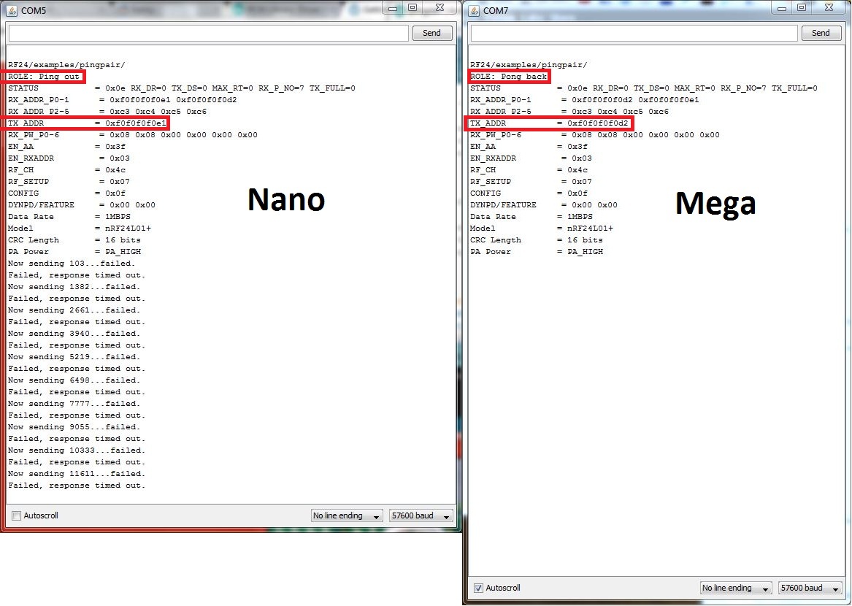Viewport: 852px width, 606px height.
Task: Maximize the COM5 serial monitor window
Action: point(412,7)
